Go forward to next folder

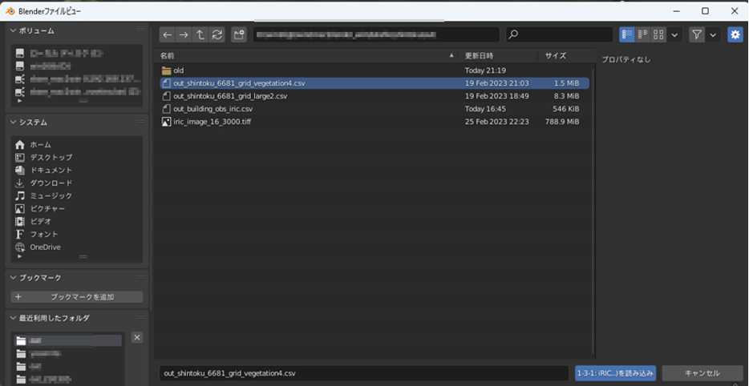(184, 34)
